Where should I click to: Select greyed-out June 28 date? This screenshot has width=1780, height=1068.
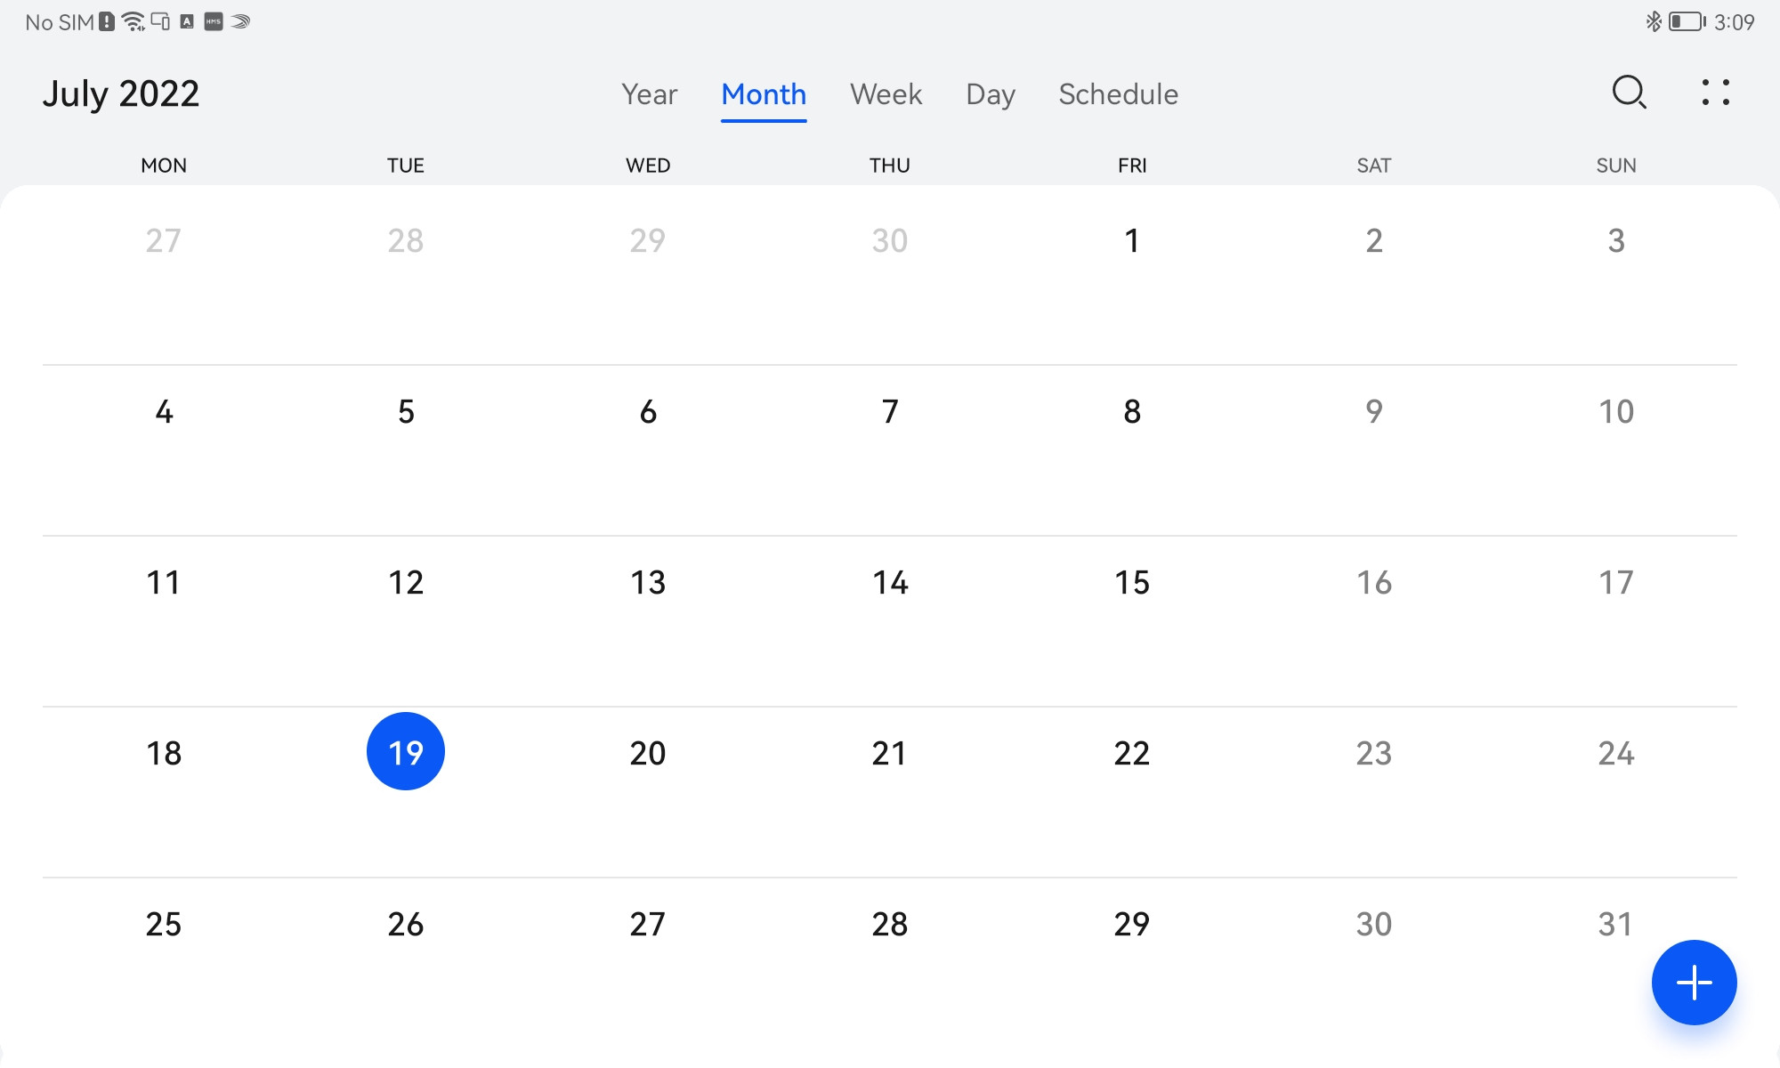pyautogui.click(x=406, y=240)
